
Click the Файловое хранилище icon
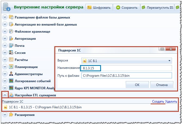(x=11, y=31)
